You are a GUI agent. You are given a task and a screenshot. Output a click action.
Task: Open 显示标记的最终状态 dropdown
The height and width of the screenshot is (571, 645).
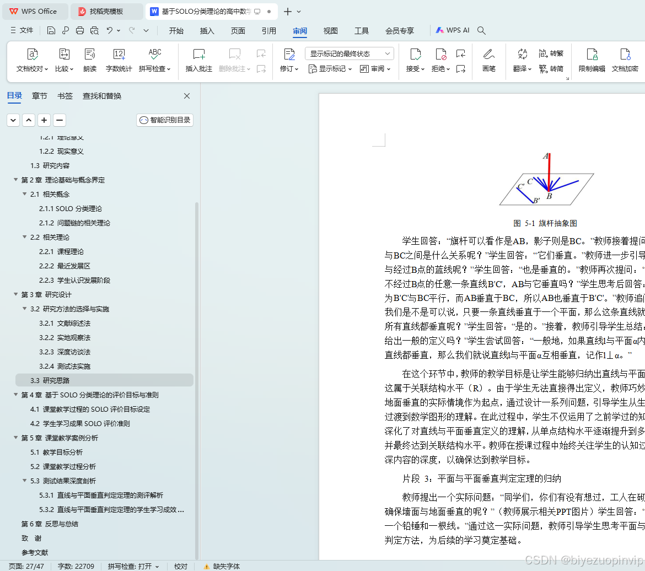click(x=350, y=53)
